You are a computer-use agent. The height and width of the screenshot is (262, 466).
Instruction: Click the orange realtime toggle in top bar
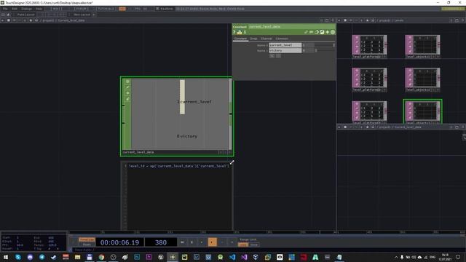tap(122, 9)
